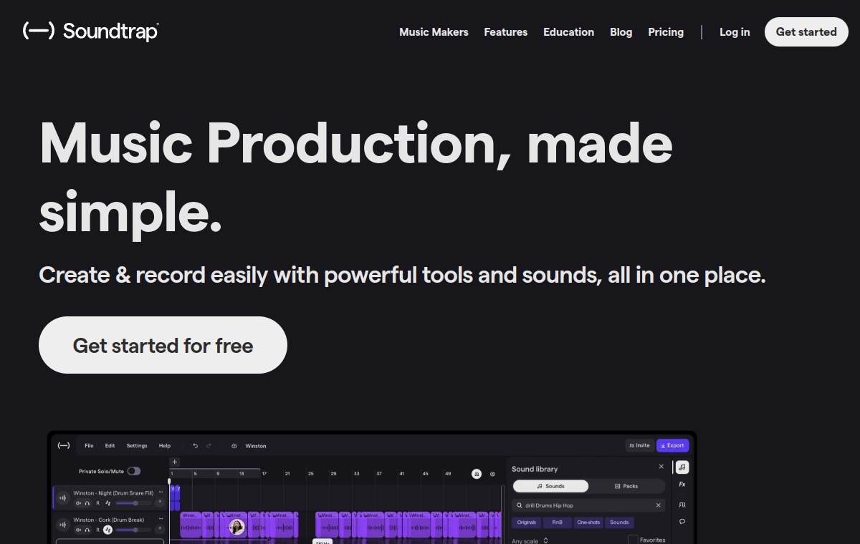The image size is (860, 544).
Task: Click the Get started header button
Action: [x=806, y=31]
